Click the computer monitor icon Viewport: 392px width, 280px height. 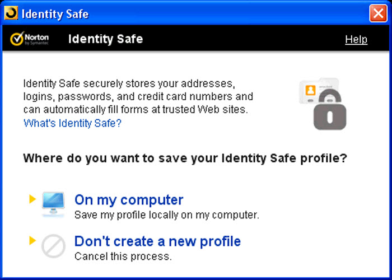click(53, 204)
